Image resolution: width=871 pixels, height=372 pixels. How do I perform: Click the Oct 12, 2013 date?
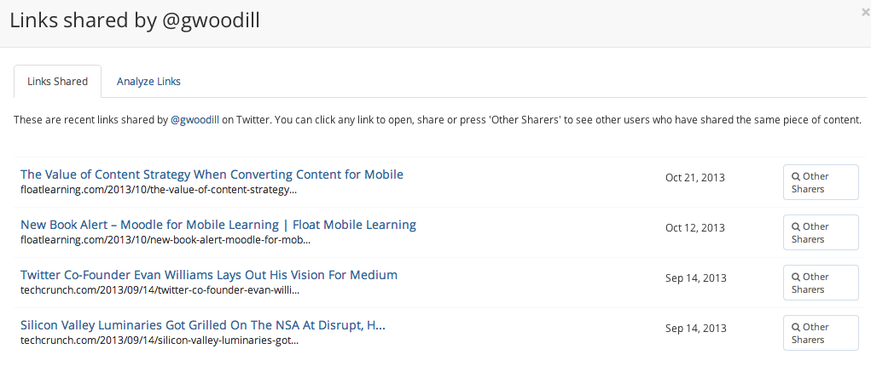tap(694, 228)
